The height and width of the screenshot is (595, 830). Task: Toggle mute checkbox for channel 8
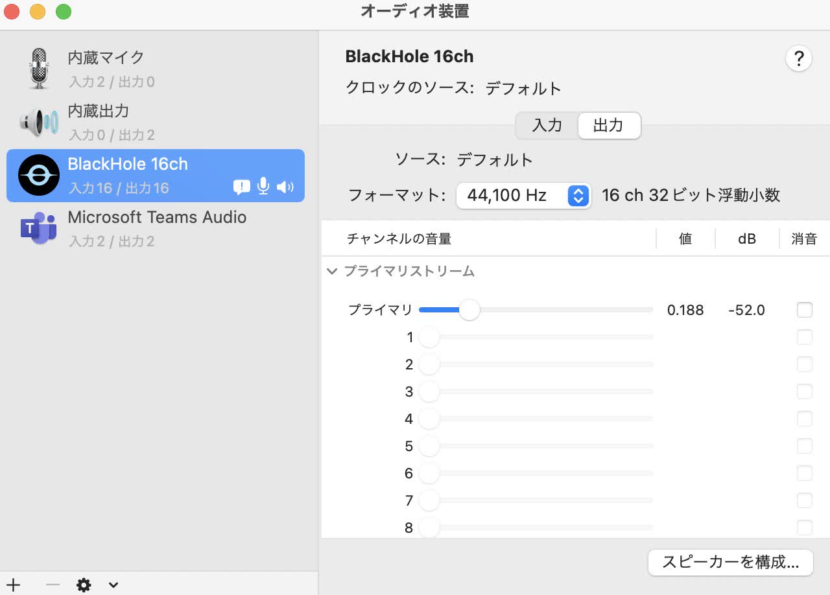tap(805, 528)
